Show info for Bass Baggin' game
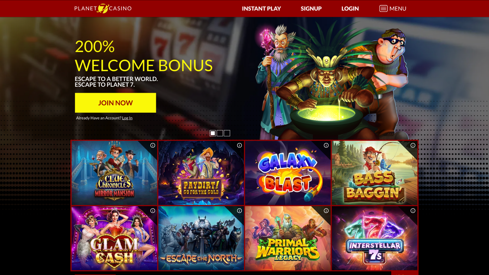489x275 pixels. click(x=413, y=145)
